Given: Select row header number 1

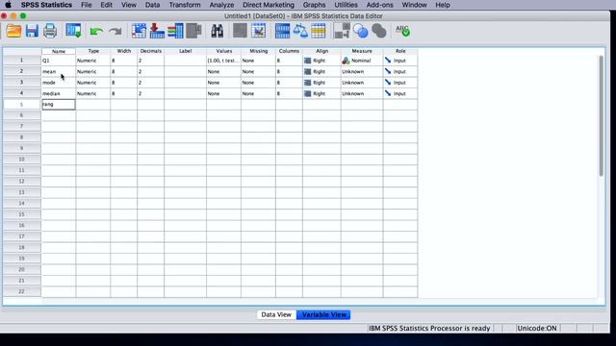Looking at the screenshot, I should pos(21,60).
